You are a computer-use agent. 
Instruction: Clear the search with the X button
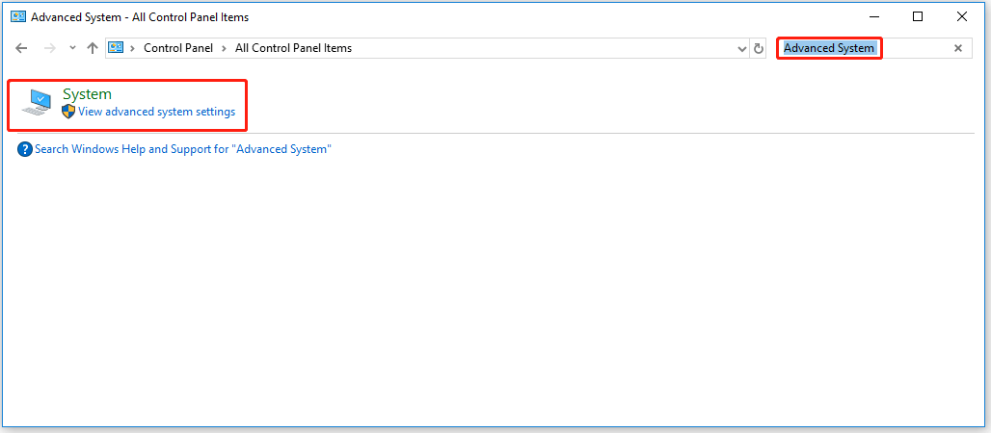click(958, 48)
